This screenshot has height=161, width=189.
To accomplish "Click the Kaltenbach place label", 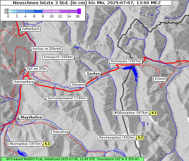I will (x=31, y=29).
